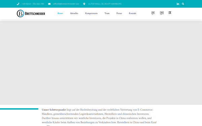Open the Kontakt menu item
The height and width of the screenshot is (126, 202).
133,13
